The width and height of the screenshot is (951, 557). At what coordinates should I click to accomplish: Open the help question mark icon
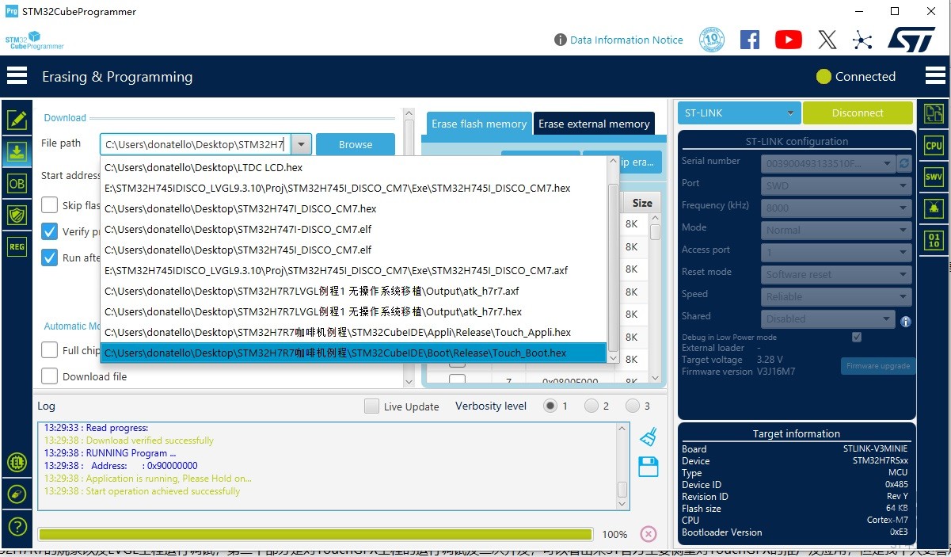(x=17, y=527)
